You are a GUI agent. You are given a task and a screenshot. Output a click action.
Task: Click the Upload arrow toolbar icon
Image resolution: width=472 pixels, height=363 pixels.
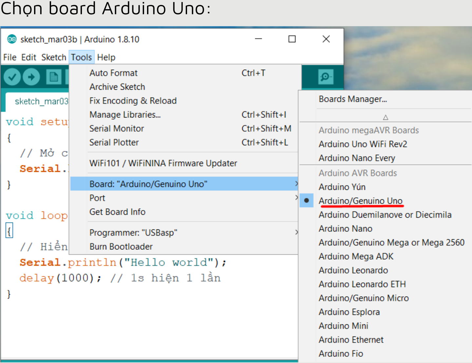coord(31,77)
